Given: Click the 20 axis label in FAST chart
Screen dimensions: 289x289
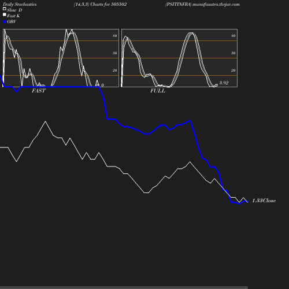Looking at the screenshot, I should 115,71.
